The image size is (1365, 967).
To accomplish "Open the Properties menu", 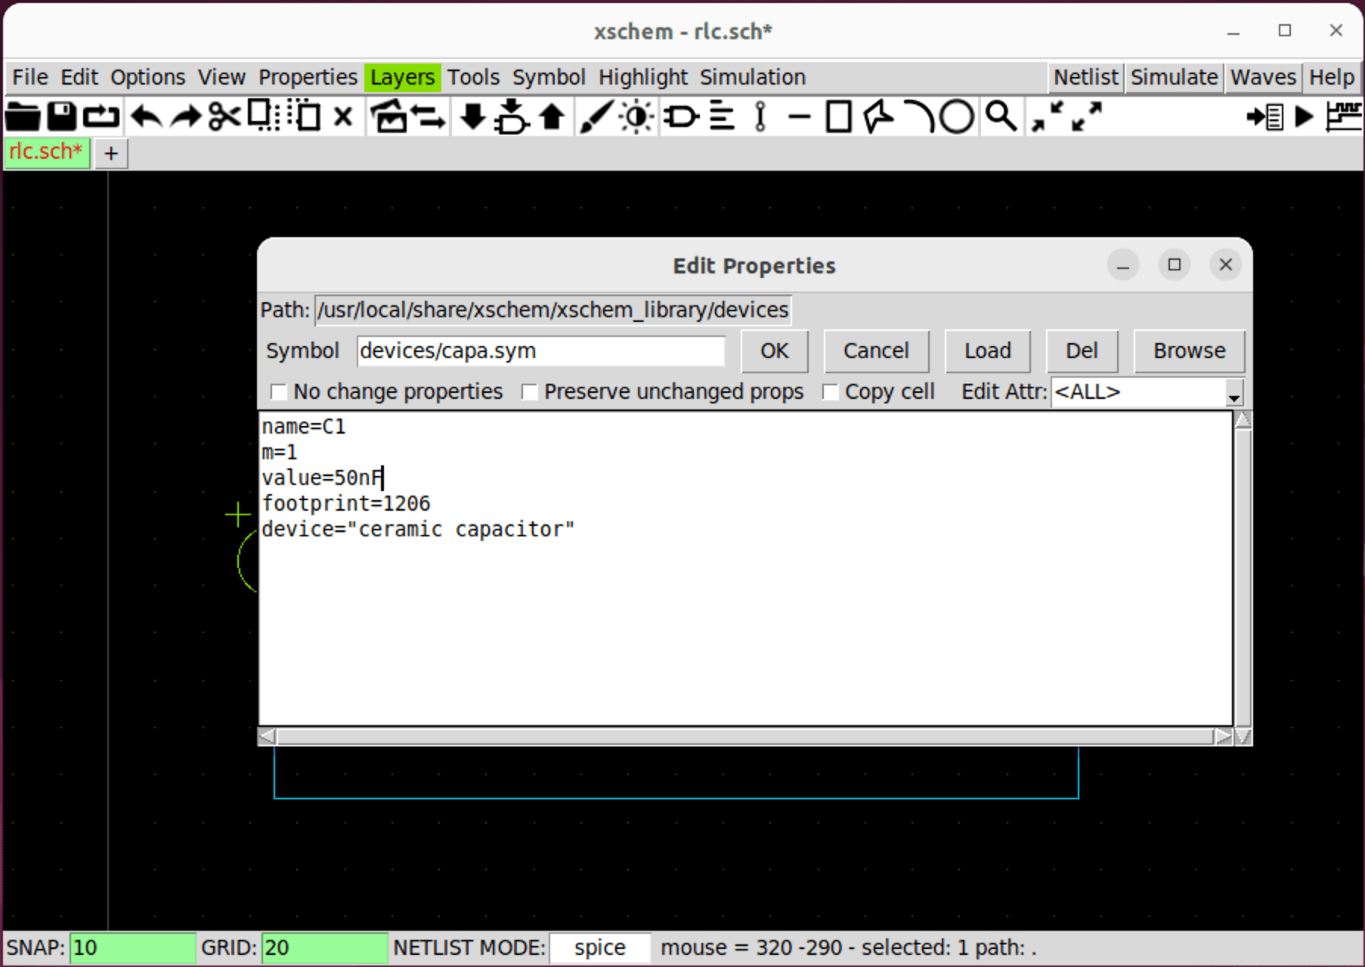I will tap(308, 77).
